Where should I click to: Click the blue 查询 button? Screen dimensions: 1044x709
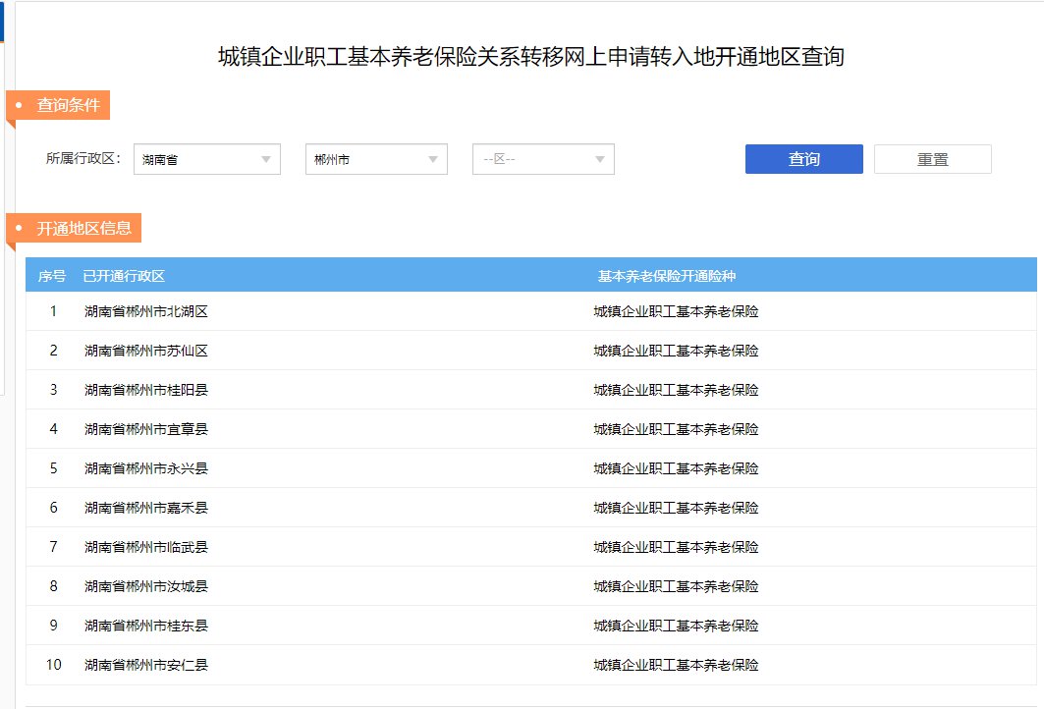[803, 159]
